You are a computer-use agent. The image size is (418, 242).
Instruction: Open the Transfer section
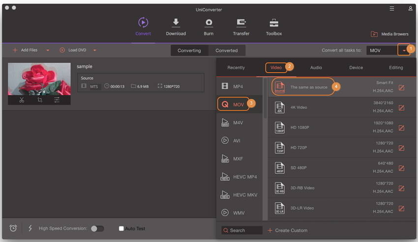[241, 27]
